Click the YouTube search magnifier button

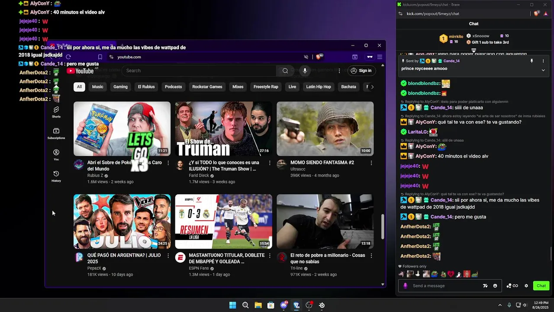point(285,71)
